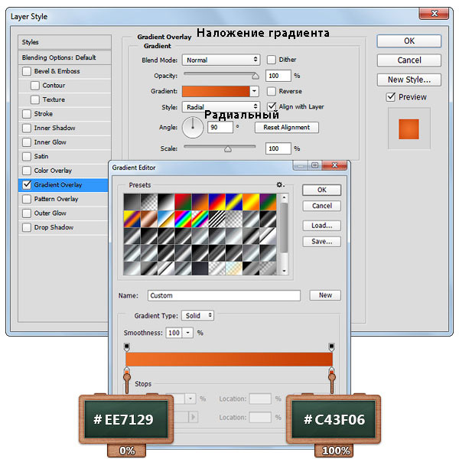Select the left color stop #EE7129
Image resolution: width=459 pixels, height=459 pixels.
pos(127,371)
